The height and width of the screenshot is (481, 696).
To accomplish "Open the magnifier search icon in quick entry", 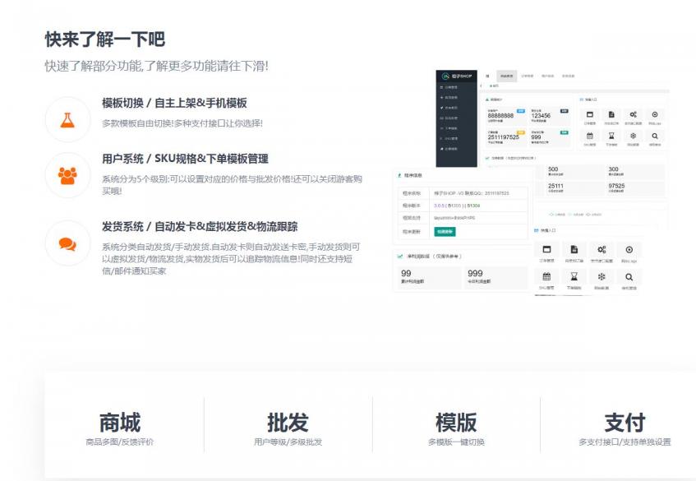I will pos(629,275).
